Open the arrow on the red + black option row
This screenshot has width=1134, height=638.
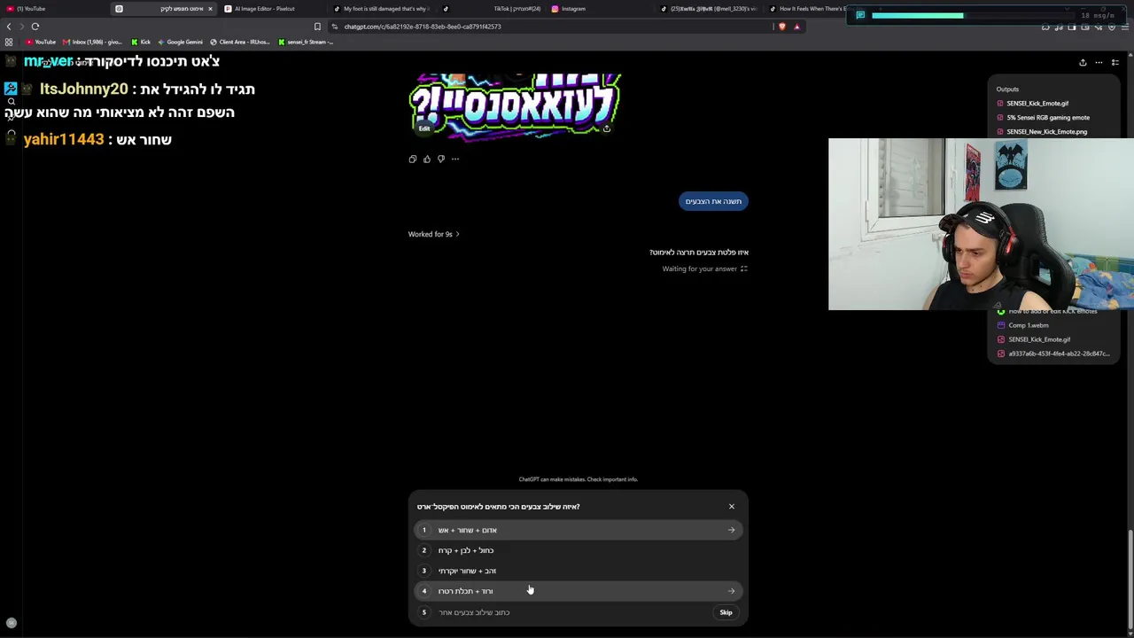[732, 530]
